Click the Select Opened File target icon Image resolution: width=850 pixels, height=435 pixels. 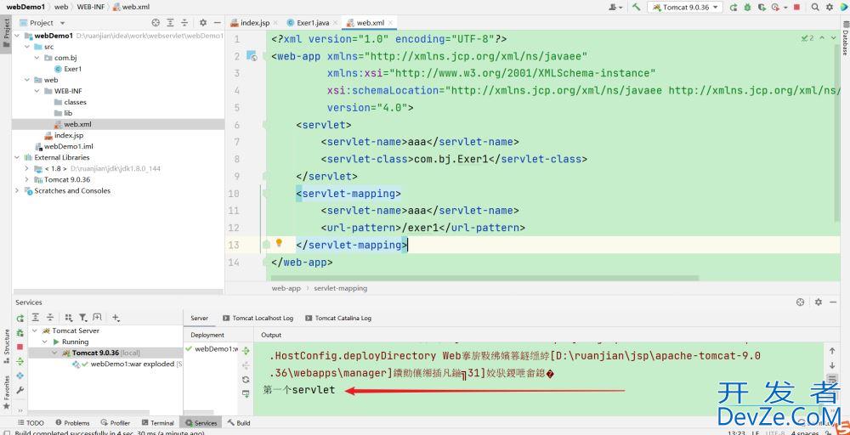pos(156,23)
